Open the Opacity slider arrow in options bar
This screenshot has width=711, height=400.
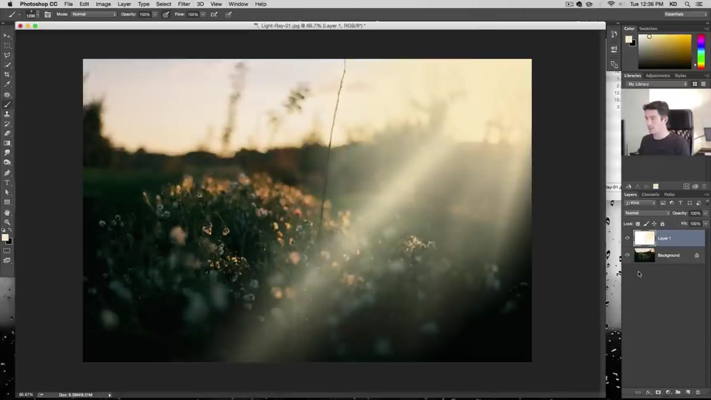click(155, 14)
